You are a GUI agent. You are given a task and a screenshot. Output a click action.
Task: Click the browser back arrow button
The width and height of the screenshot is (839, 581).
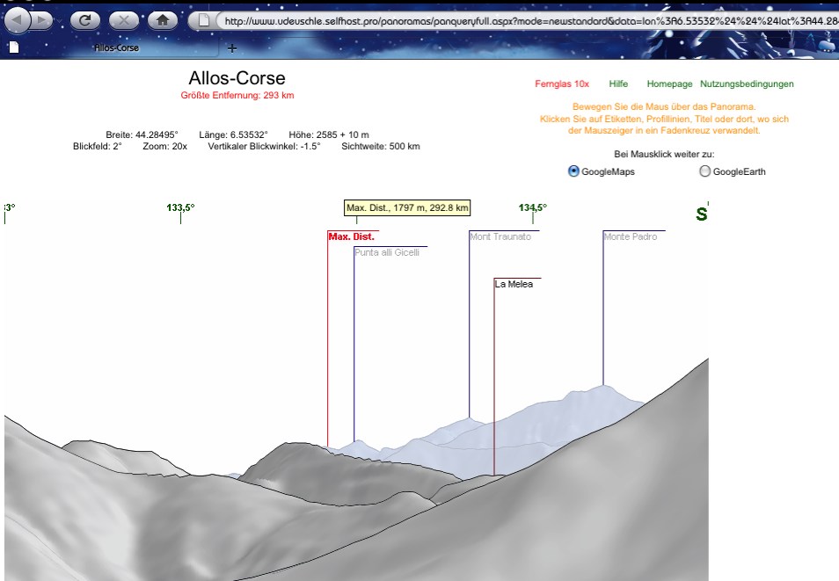(19, 19)
